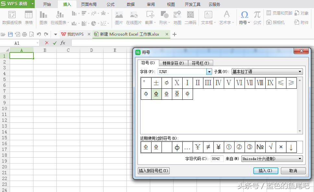Switch to the 页面布局 ribbon tab

tap(89, 4)
